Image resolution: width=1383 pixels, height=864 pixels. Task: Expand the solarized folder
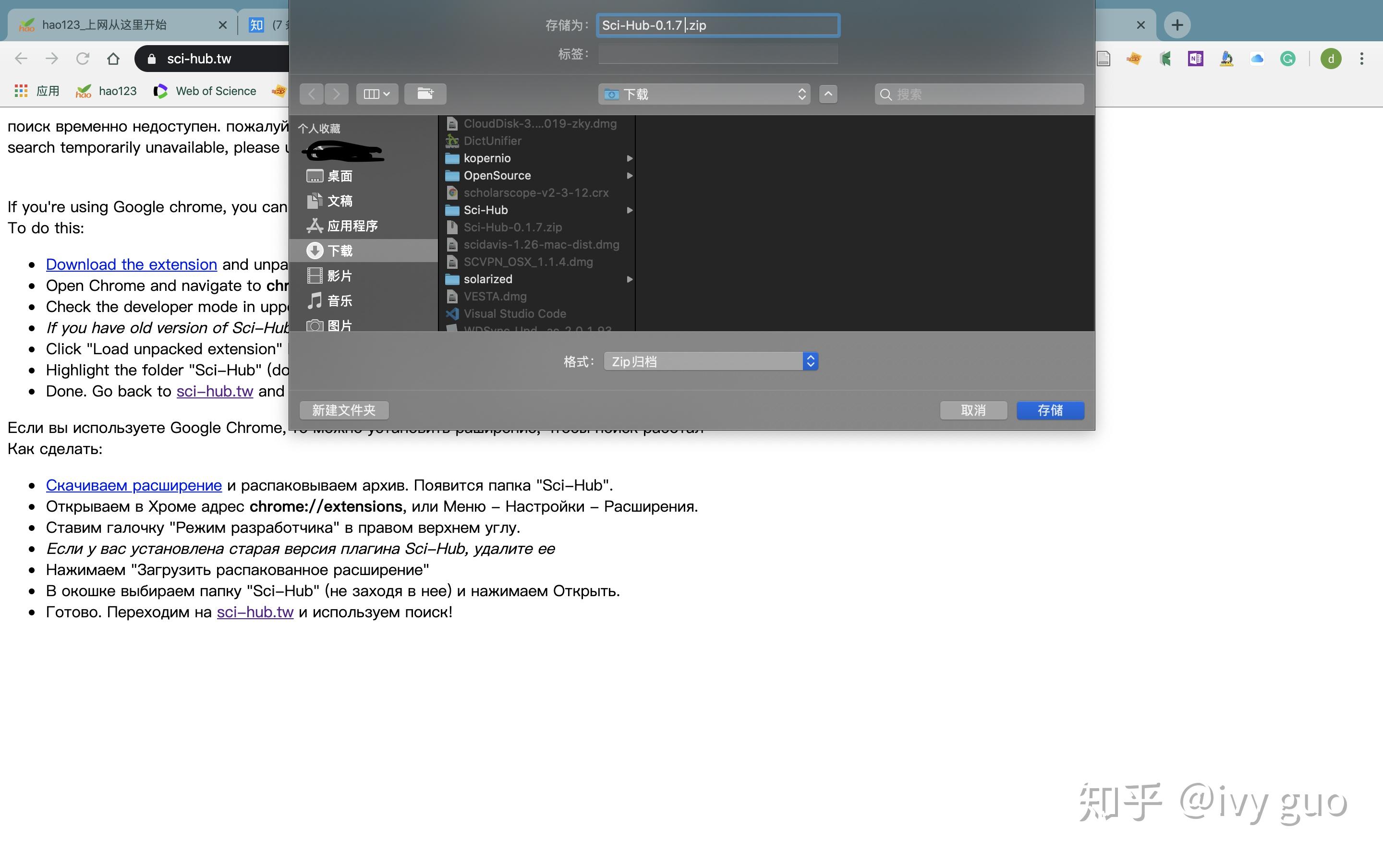point(630,279)
